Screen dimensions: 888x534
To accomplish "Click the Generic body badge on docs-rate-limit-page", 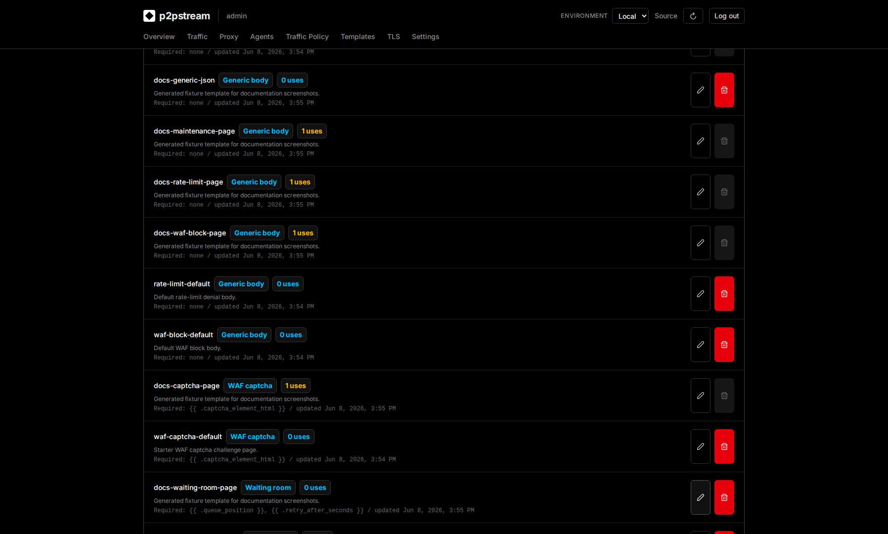I will point(254,182).
